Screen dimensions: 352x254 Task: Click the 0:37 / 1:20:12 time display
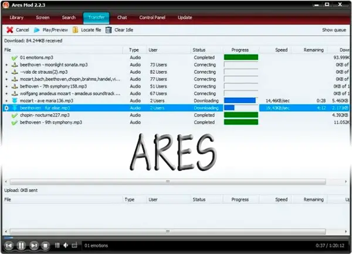click(x=330, y=246)
